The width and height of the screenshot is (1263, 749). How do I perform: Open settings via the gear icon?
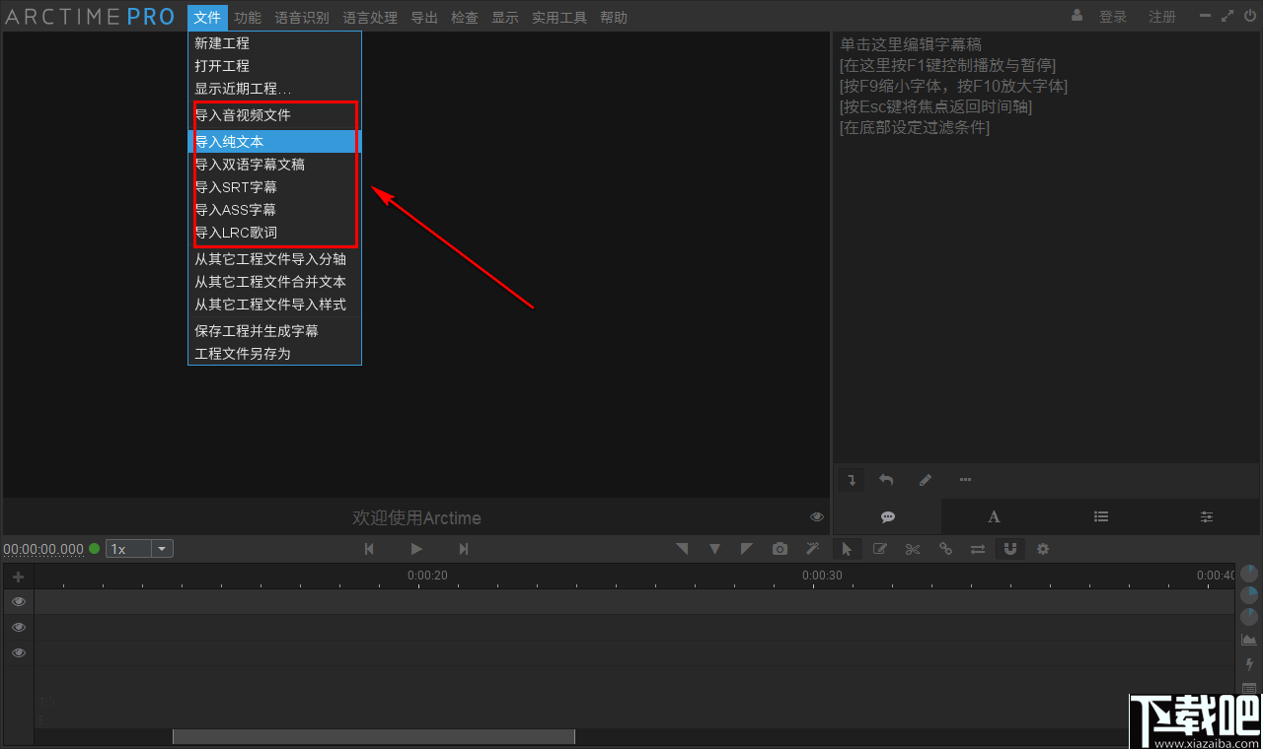[x=1043, y=549]
